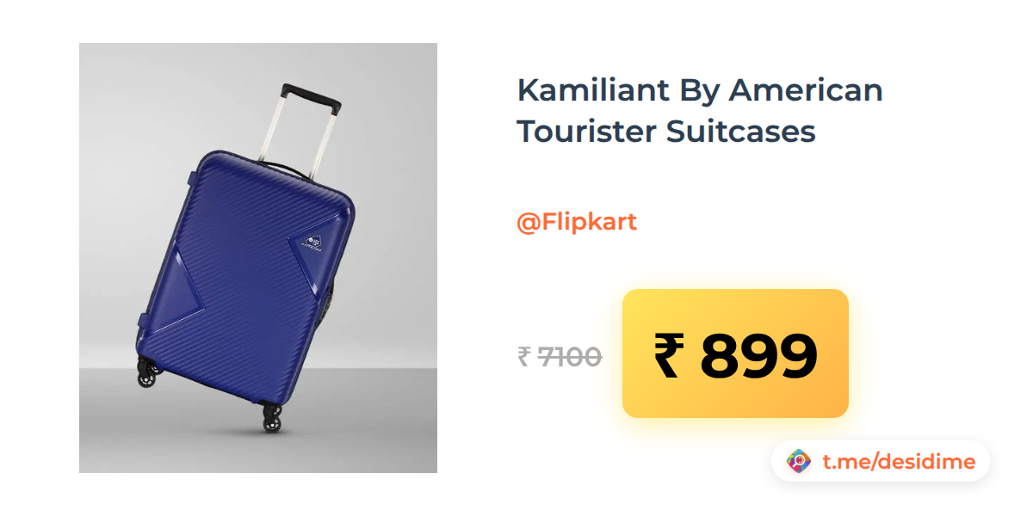Click the suitcase's front bottom wheel
This screenshot has width=1033, height=516.
270,420
